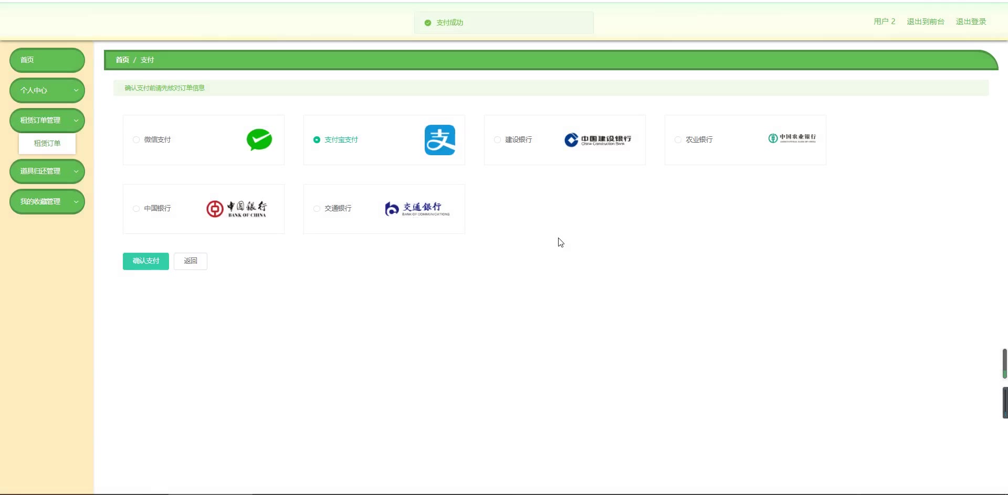Click the 支付宝支付 label text

tap(341, 139)
